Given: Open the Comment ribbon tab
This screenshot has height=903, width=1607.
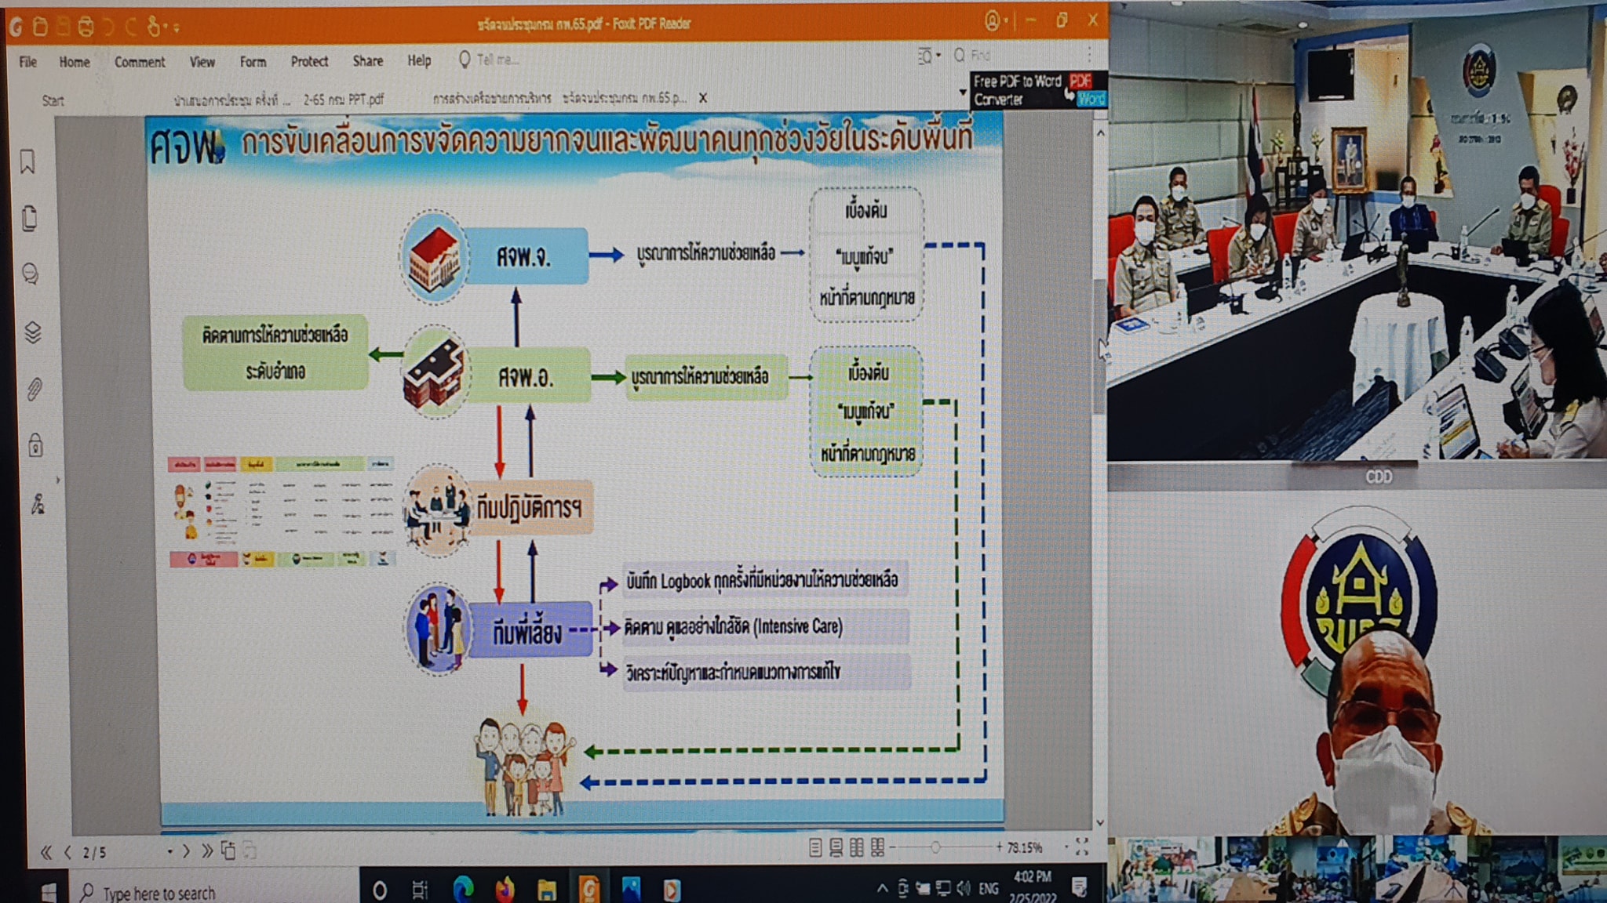Looking at the screenshot, I should coord(140,62).
